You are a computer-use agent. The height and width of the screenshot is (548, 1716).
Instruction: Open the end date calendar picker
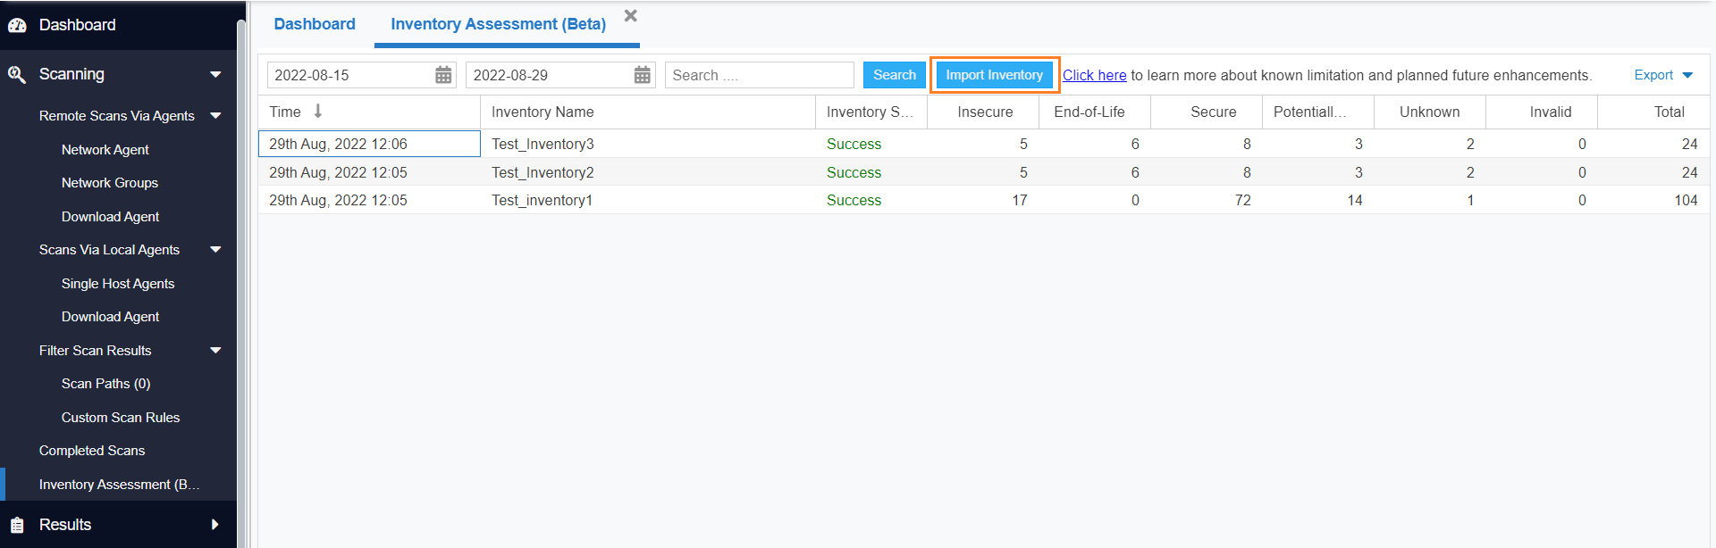(642, 75)
